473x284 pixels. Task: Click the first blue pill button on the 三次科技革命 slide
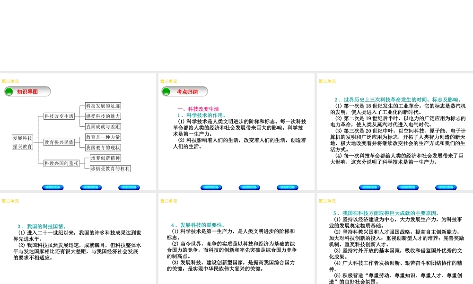pos(370,187)
